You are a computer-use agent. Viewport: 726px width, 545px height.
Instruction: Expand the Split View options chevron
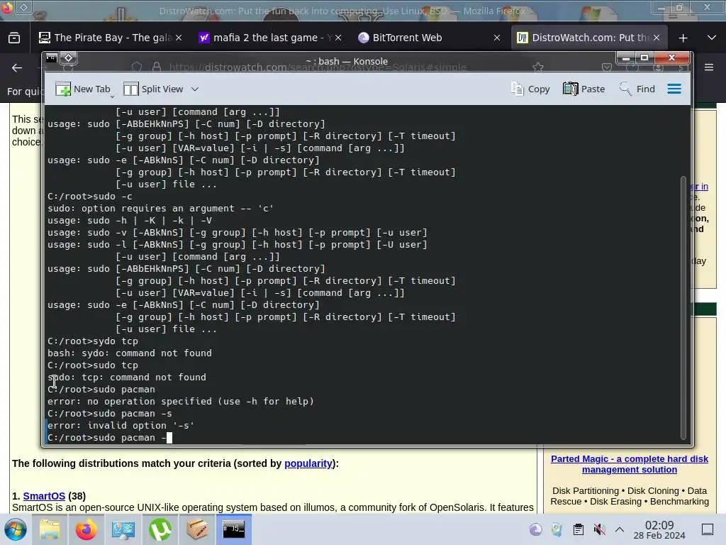click(195, 89)
